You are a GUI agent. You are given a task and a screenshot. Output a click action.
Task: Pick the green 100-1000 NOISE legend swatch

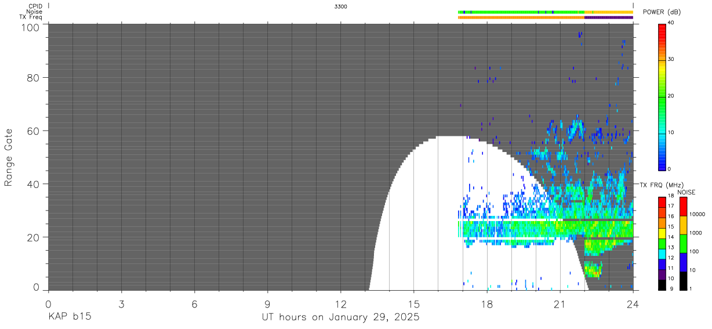683,243
